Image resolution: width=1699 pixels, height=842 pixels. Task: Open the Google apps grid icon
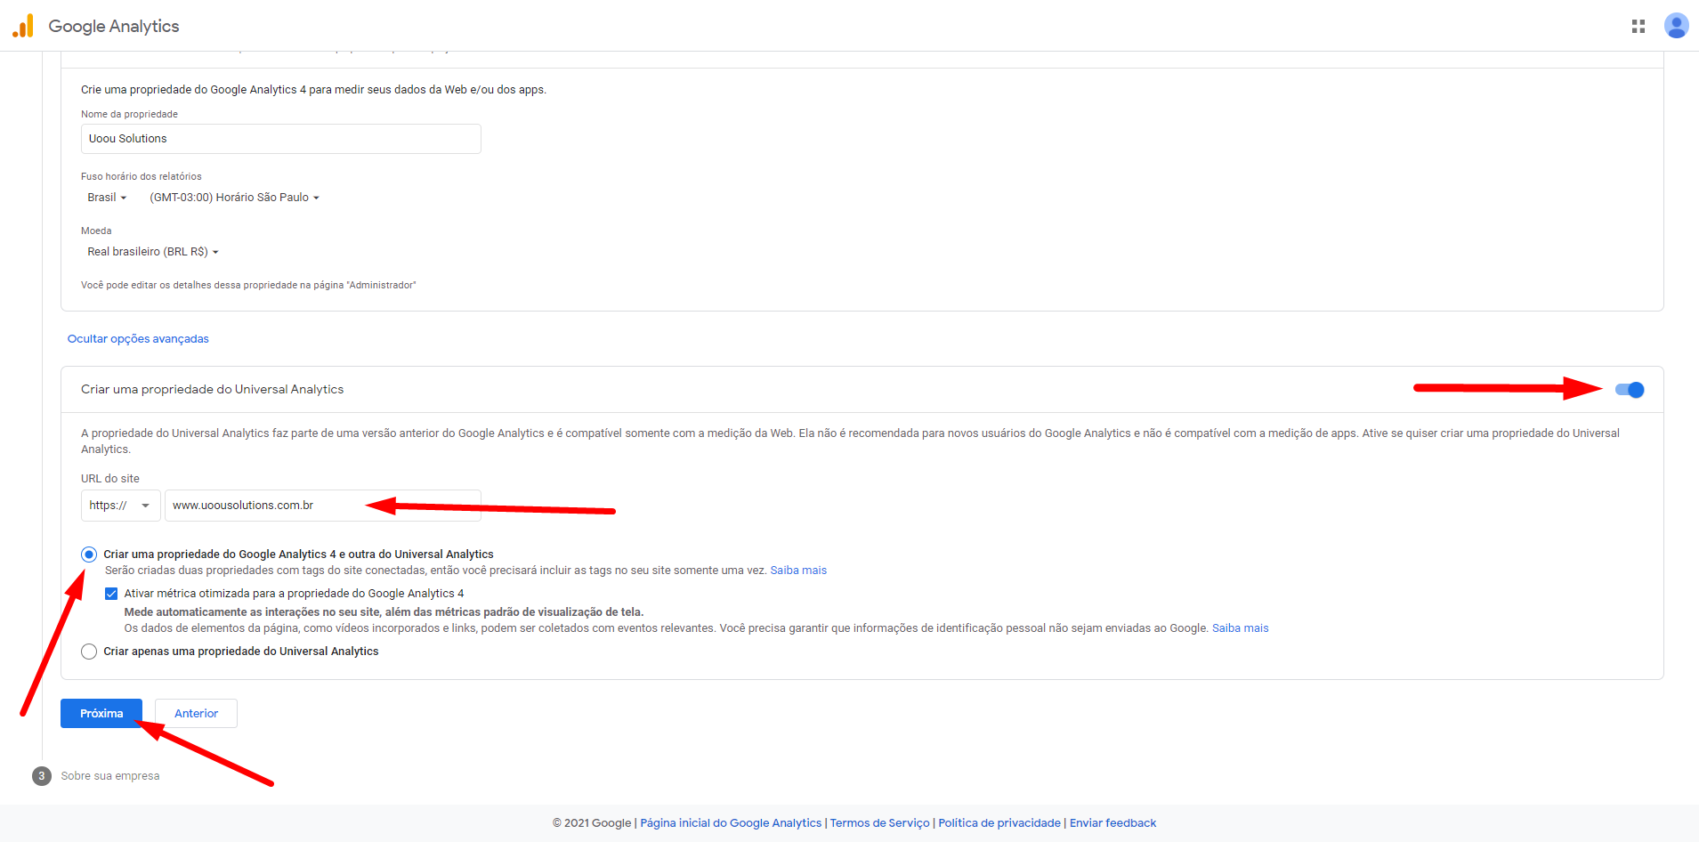click(1638, 27)
